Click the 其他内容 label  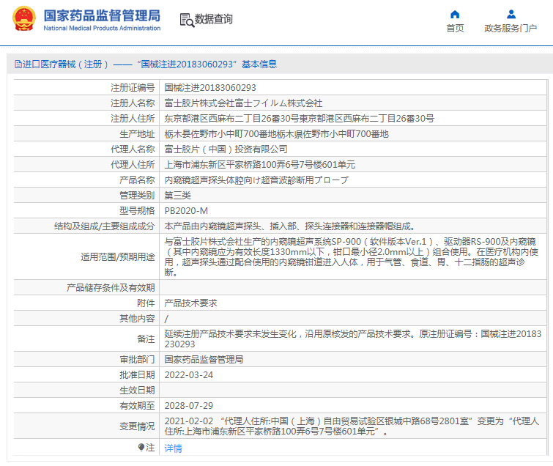click(x=137, y=319)
